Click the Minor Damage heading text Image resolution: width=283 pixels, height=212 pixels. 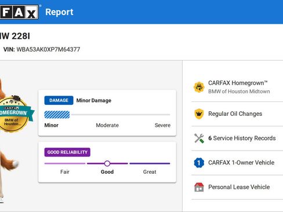94,100
